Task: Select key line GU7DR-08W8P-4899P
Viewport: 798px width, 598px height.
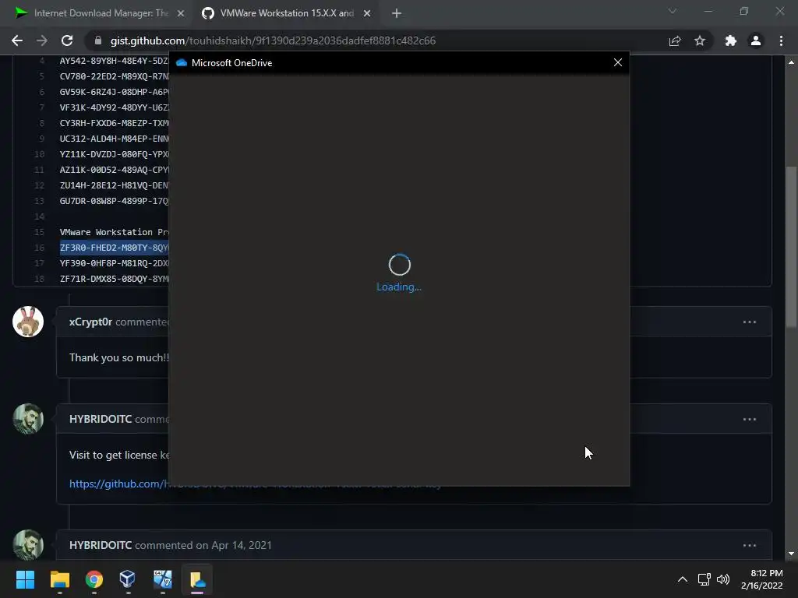Action: point(114,201)
